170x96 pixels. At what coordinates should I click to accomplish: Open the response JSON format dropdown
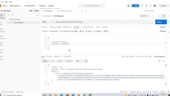click(x=79, y=61)
